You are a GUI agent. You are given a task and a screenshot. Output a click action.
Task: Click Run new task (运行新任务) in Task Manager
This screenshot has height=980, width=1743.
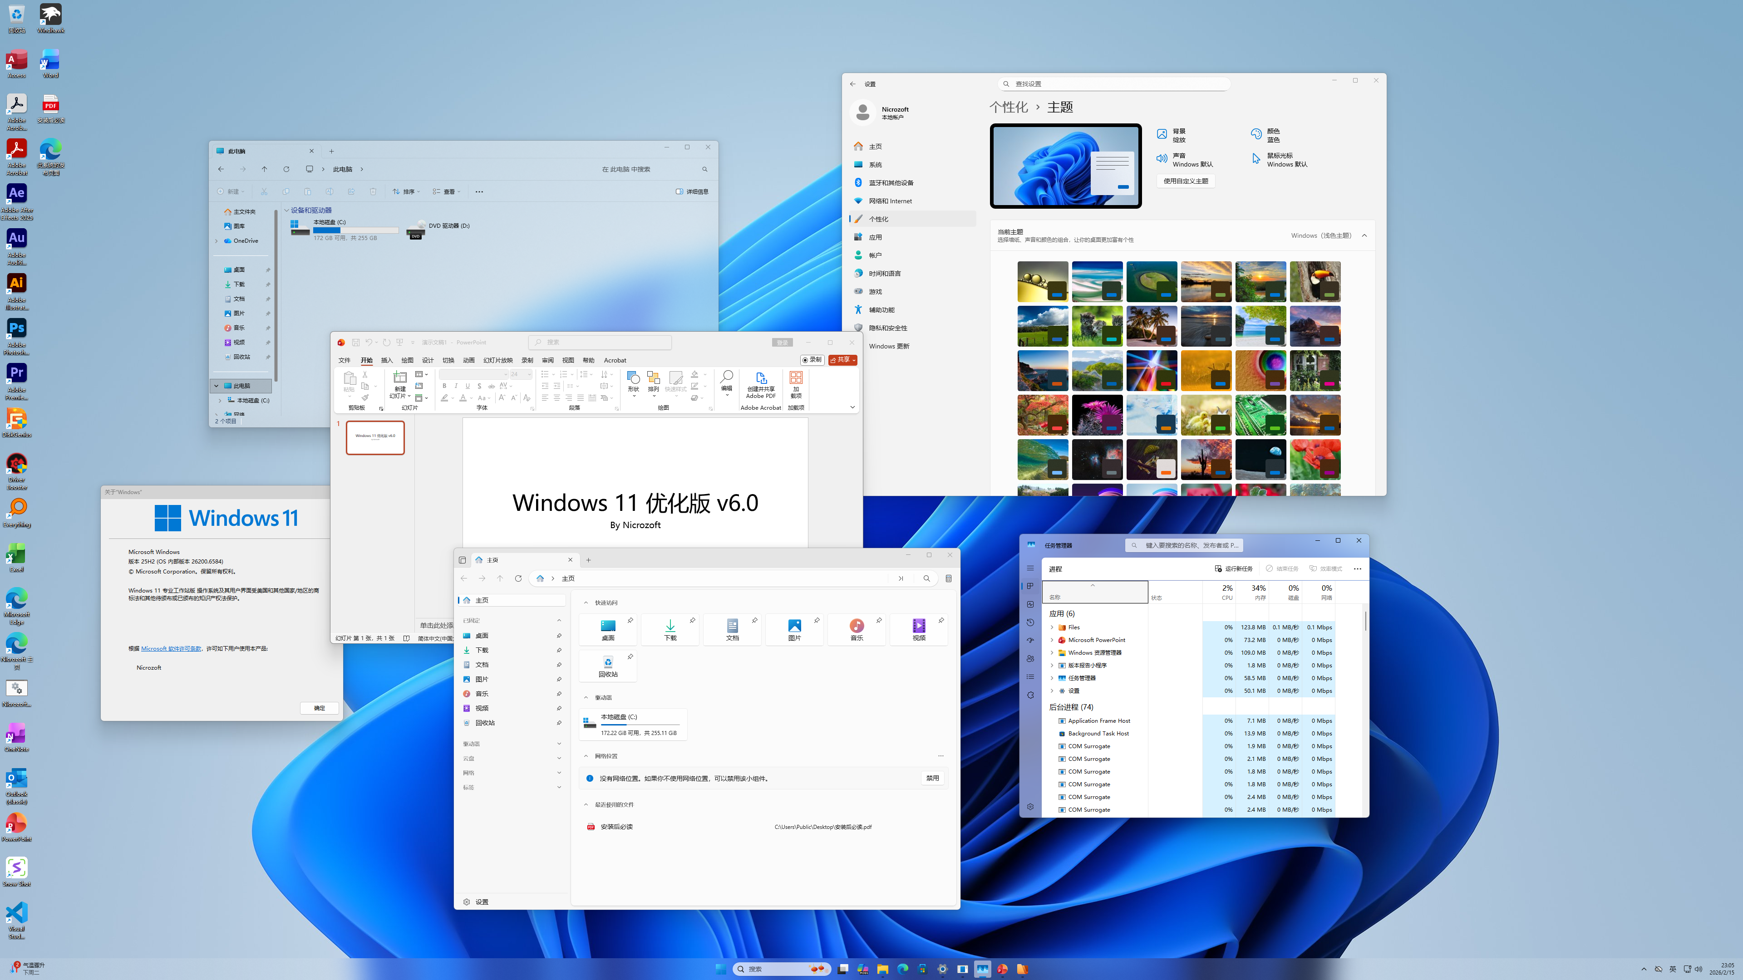(1234, 569)
